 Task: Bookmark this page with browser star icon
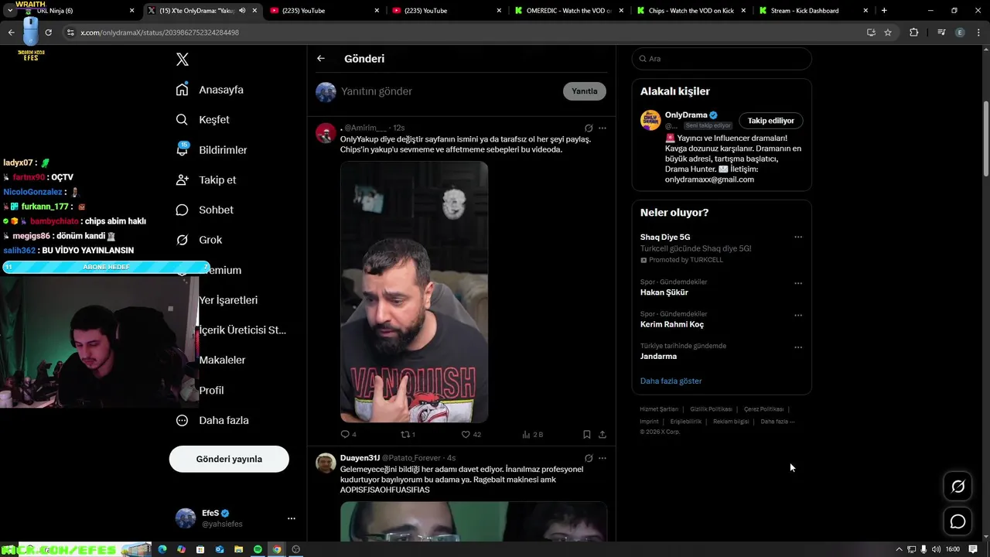pos(888,32)
